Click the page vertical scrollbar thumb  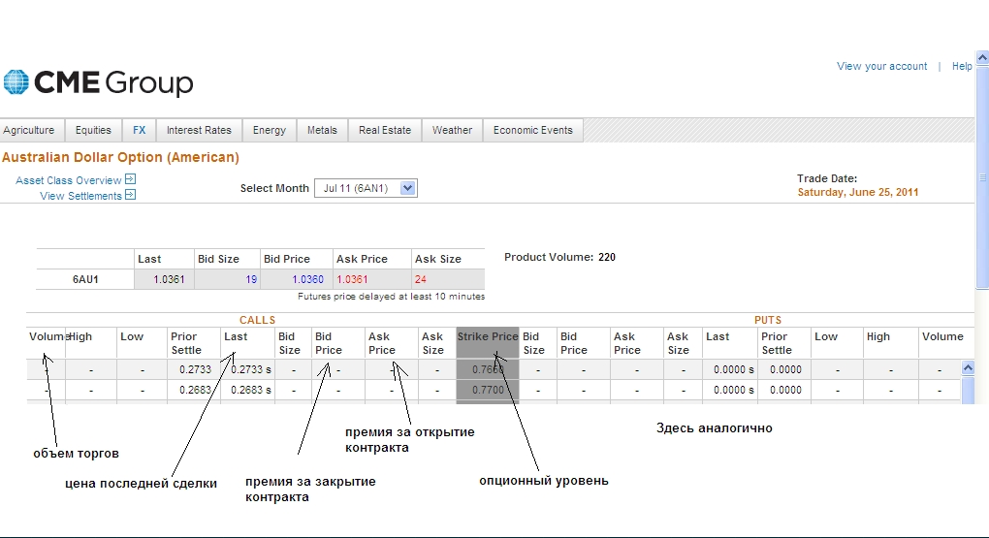tap(982, 176)
